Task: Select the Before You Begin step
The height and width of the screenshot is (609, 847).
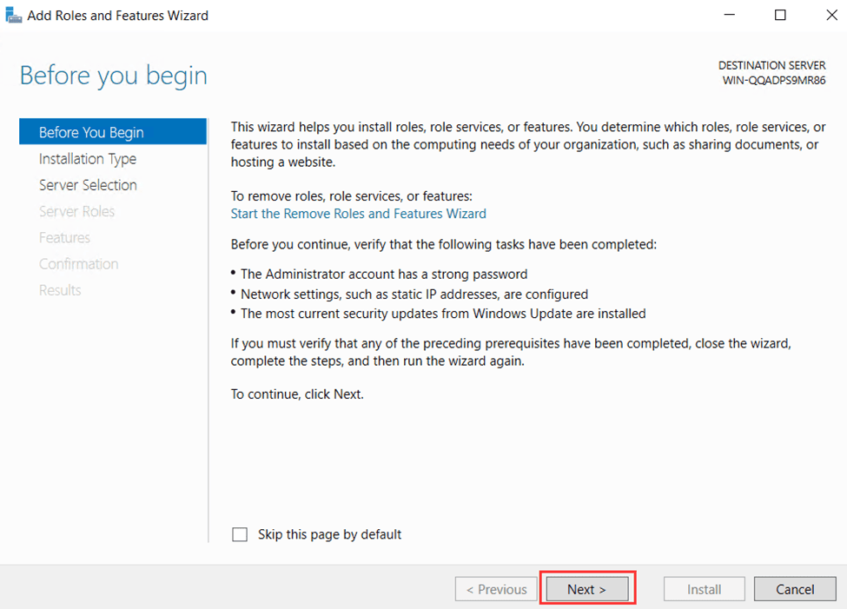Action: tap(91, 132)
